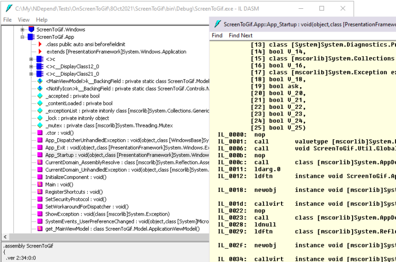Expand the <>c__DisplayClass21_0 node

(x=31, y=74)
